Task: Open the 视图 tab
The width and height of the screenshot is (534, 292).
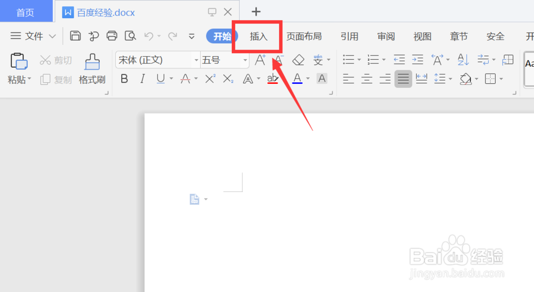Action: (x=422, y=36)
